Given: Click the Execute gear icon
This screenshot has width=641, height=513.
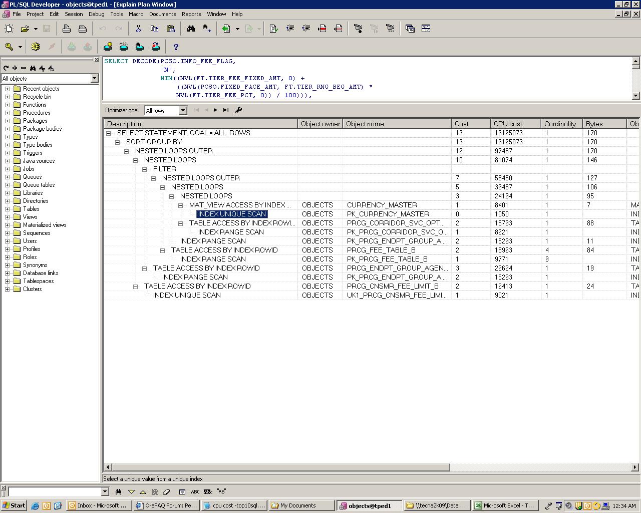Looking at the screenshot, I should [x=36, y=47].
